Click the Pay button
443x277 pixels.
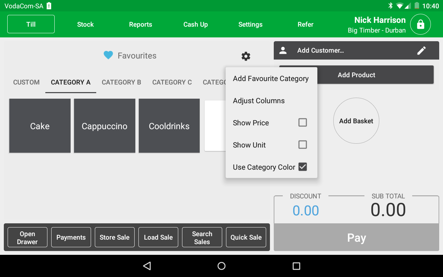[356, 238]
